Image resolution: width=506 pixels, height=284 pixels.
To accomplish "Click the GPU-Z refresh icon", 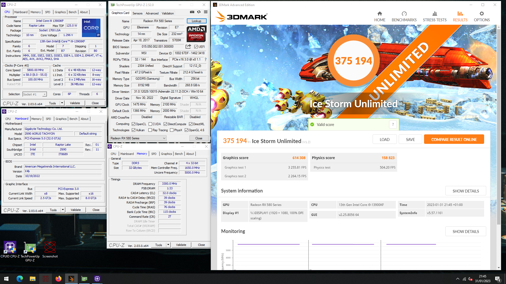I will point(199,12).
